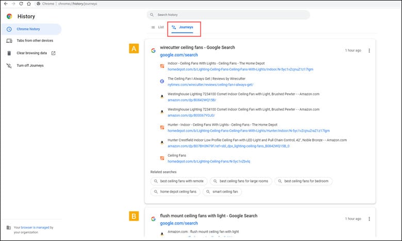The image size is (402, 241).
Task: Click the wirecutter ceiling fans journey title
Action: point(197,48)
